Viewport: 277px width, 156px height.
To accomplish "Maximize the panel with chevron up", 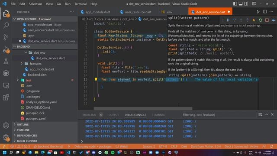I will point(267,114).
